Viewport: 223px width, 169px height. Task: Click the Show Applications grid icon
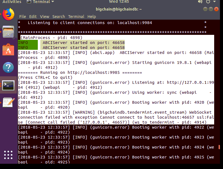[x=8, y=155]
